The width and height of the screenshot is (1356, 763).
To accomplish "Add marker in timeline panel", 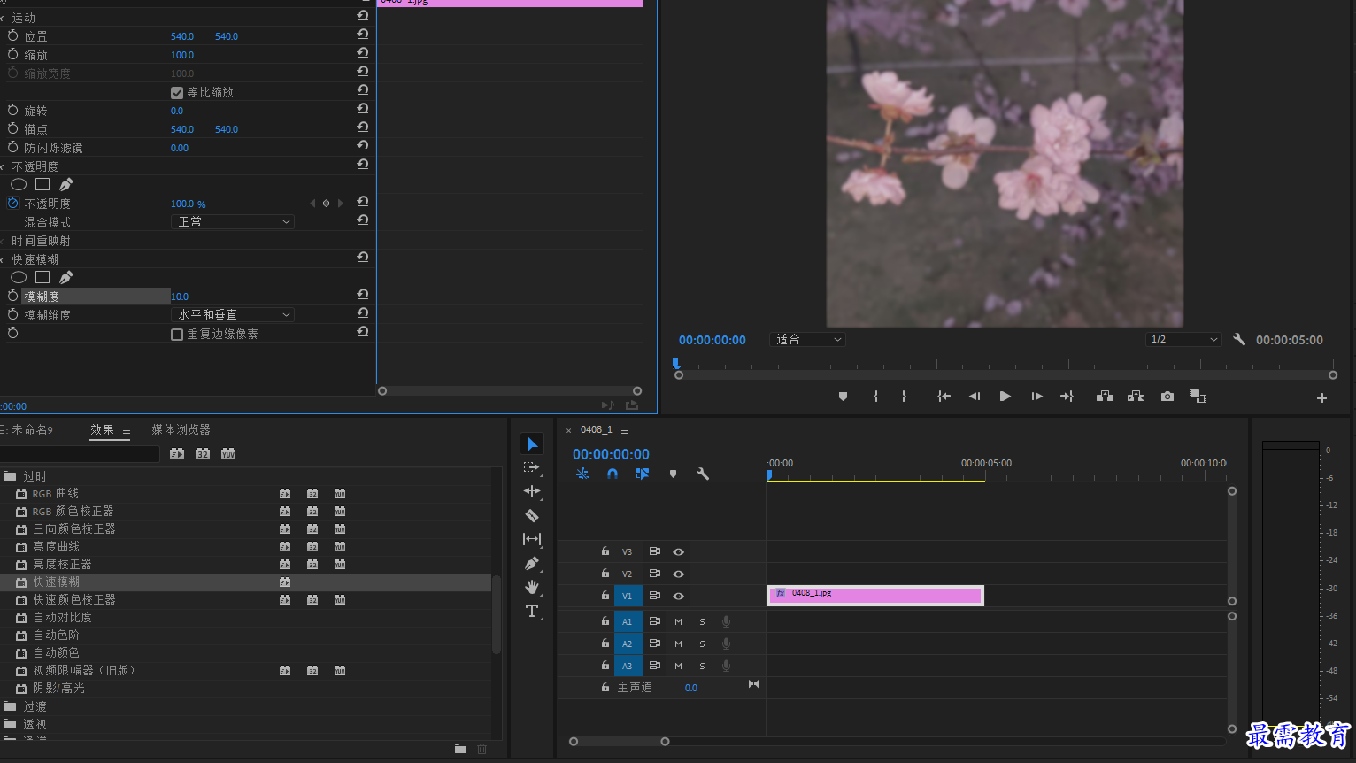I will (x=673, y=474).
